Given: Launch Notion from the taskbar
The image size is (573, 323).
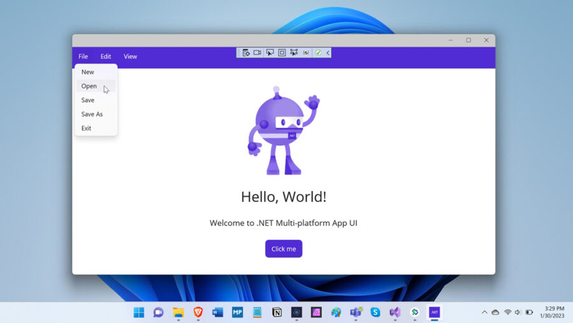Looking at the screenshot, I should (277, 312).
